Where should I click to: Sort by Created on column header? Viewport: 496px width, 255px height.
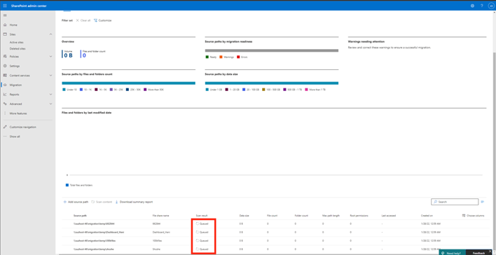[x=427, y=216]
